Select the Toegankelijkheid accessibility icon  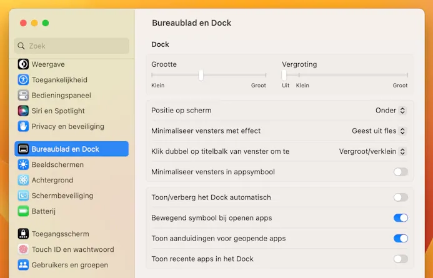(23, 79)
